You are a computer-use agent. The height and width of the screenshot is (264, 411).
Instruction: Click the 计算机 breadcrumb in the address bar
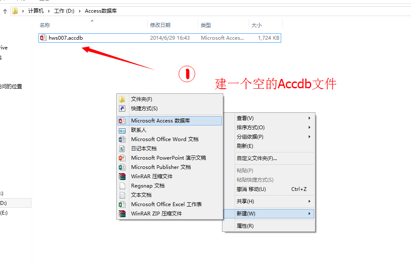36,11
